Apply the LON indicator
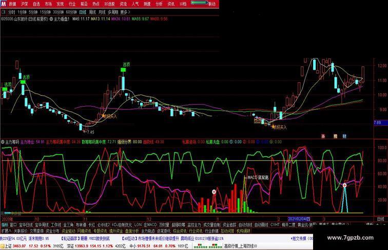This screenshot has height=250, width=388. (x=138, y=225)
